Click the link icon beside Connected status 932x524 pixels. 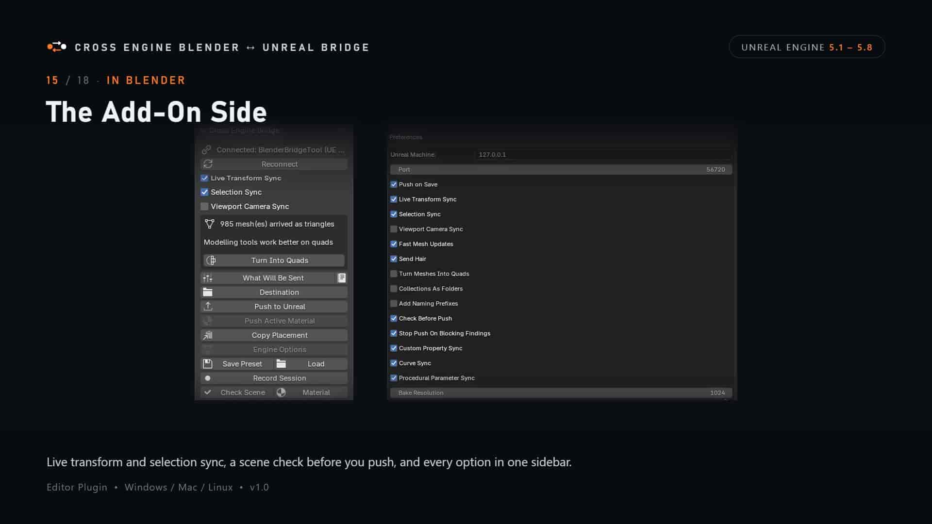tap(206, 150)
